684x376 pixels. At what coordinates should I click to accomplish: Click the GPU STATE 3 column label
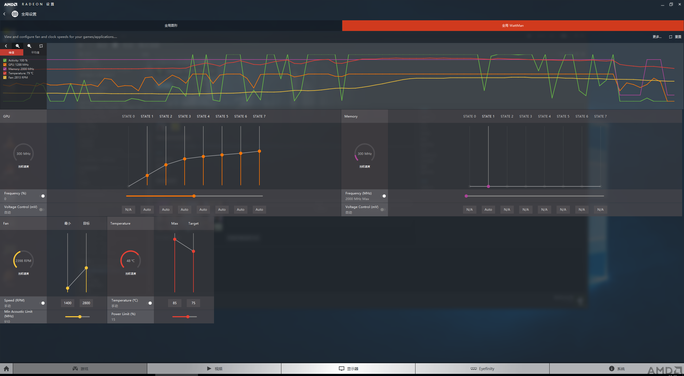185,116
